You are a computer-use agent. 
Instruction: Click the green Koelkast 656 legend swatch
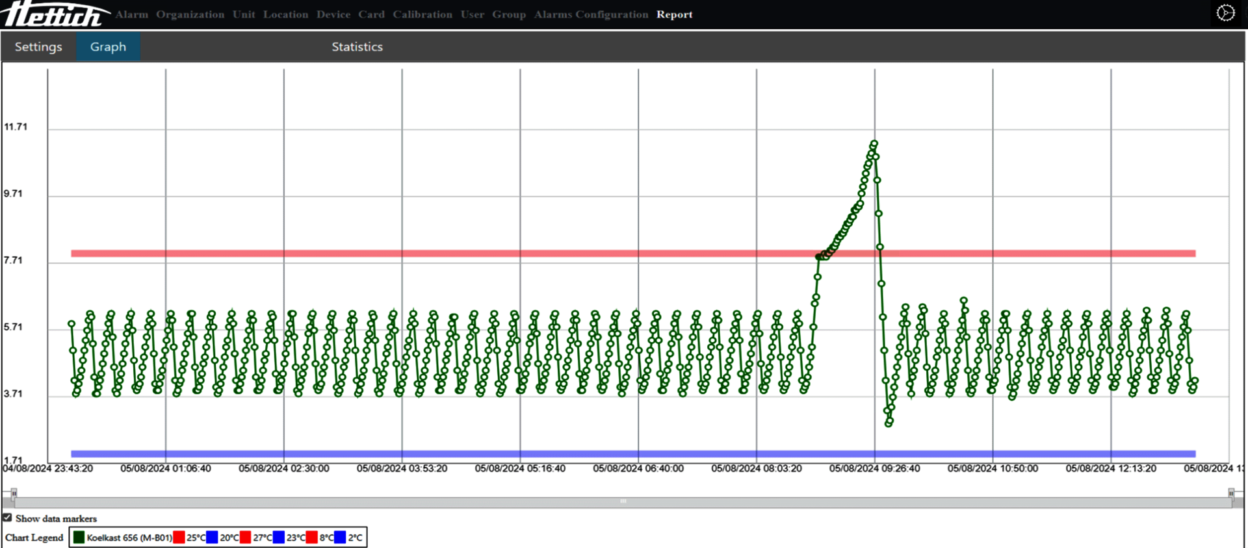(x=79, y=538)
